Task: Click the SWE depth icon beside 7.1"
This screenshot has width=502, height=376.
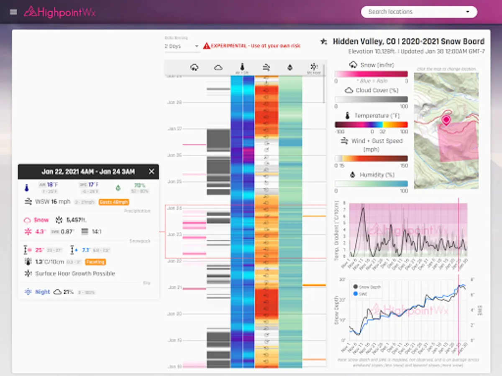Action: tap(74, 250)
